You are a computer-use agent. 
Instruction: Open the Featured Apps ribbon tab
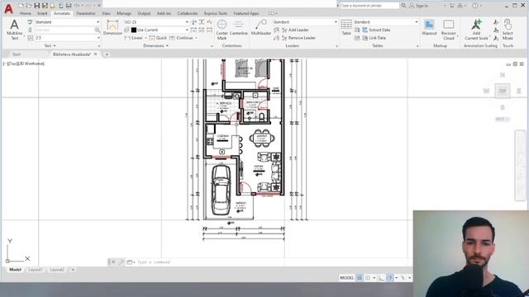point(246,13)
